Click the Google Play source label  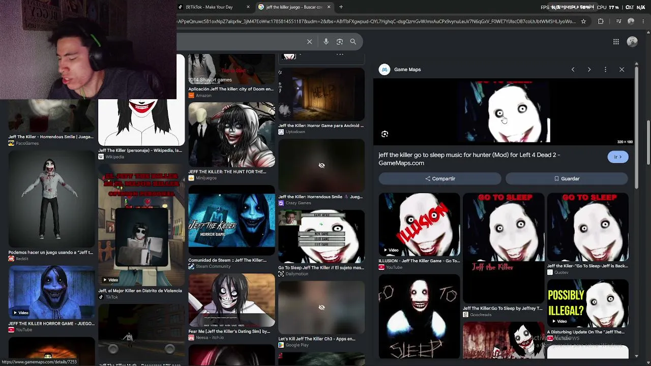pyautogui.click(x=297, y=345)
